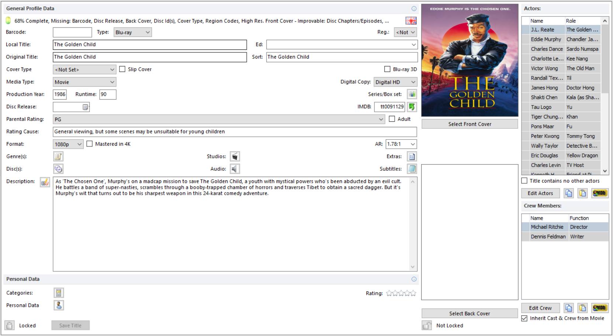The image size is (613, 336).
Task: Click the actors Name column header
Action: (547, 21)
